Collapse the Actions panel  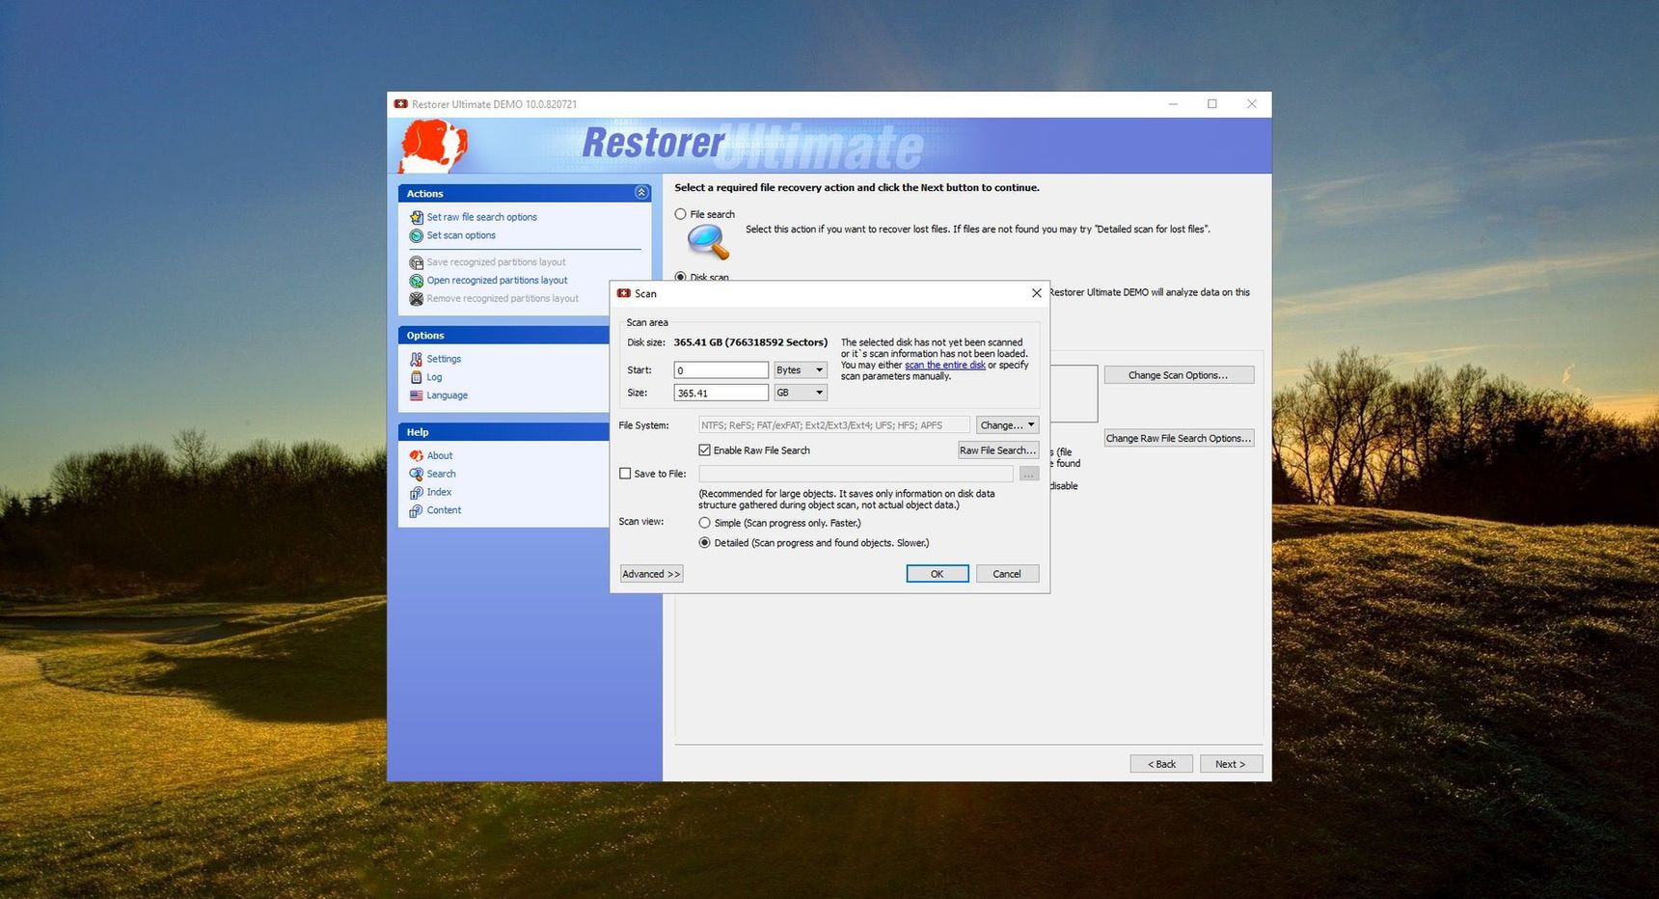point(641,193)
